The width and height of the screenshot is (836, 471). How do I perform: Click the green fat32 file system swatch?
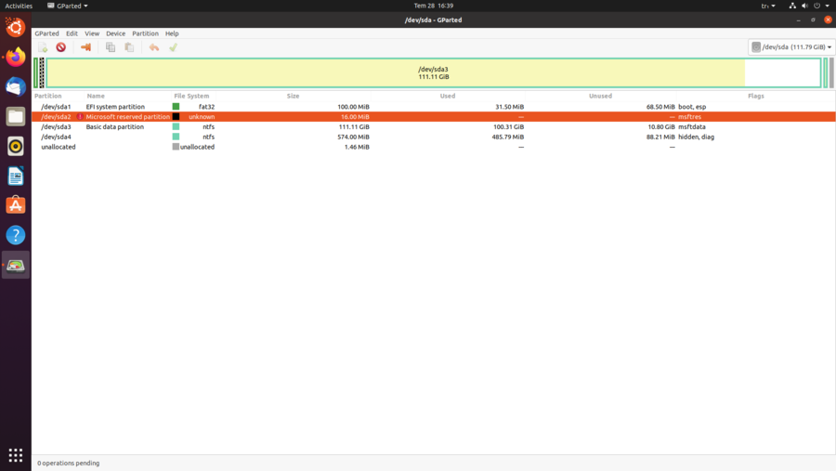176,107
